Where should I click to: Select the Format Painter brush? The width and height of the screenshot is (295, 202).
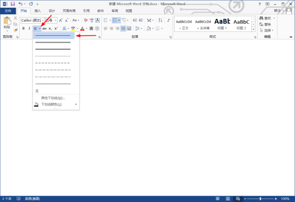coord(15,30)
